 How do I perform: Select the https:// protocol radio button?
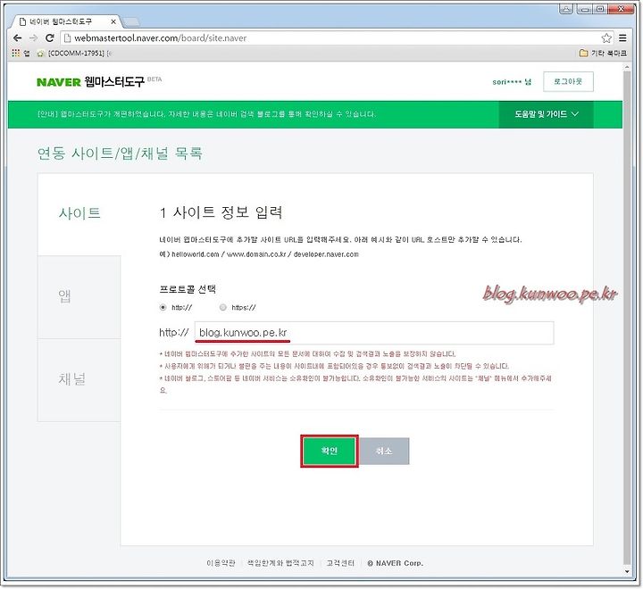[x=222, y=307]
